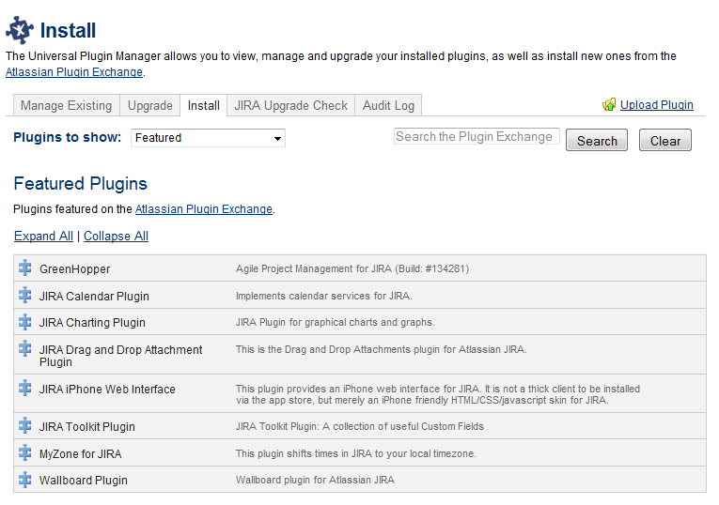Click 'Wallboard plugin for Atlassian JIRA' description
The height and width of the screenshot is (505, 719).
click(x=315, y=480)
